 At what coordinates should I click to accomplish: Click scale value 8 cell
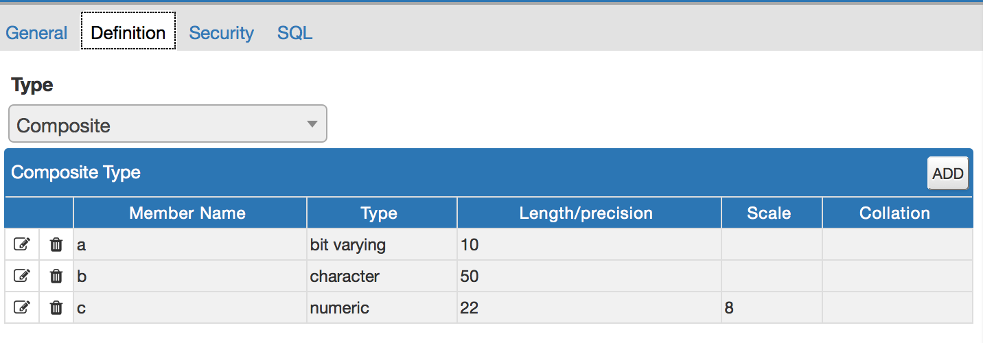[770, 308]
